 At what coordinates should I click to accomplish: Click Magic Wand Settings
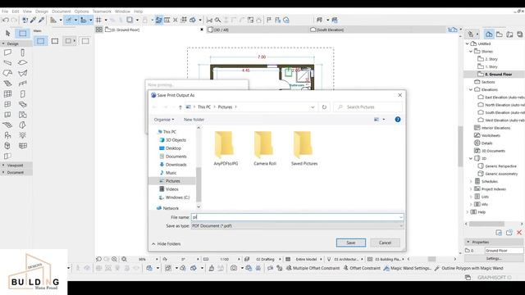(x=407, y=268)
